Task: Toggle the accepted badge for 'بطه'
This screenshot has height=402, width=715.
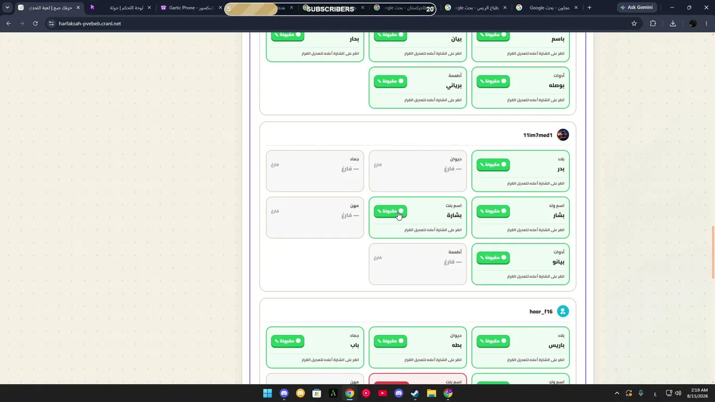Action: 390,341
